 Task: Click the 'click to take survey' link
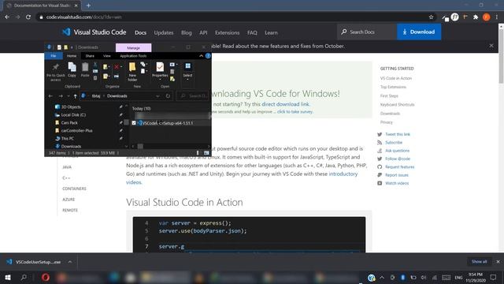click(x=295, y=112)
